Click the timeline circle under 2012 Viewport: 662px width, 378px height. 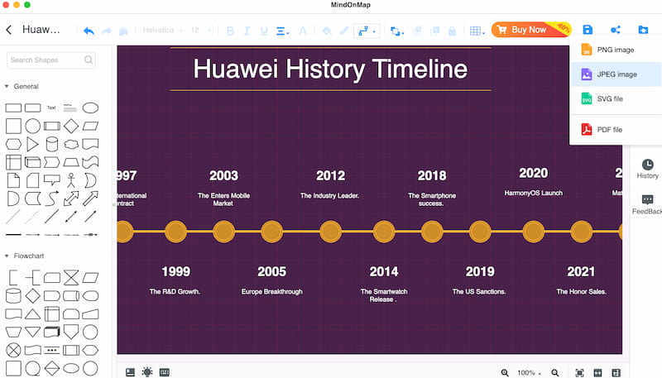(330, 232)
